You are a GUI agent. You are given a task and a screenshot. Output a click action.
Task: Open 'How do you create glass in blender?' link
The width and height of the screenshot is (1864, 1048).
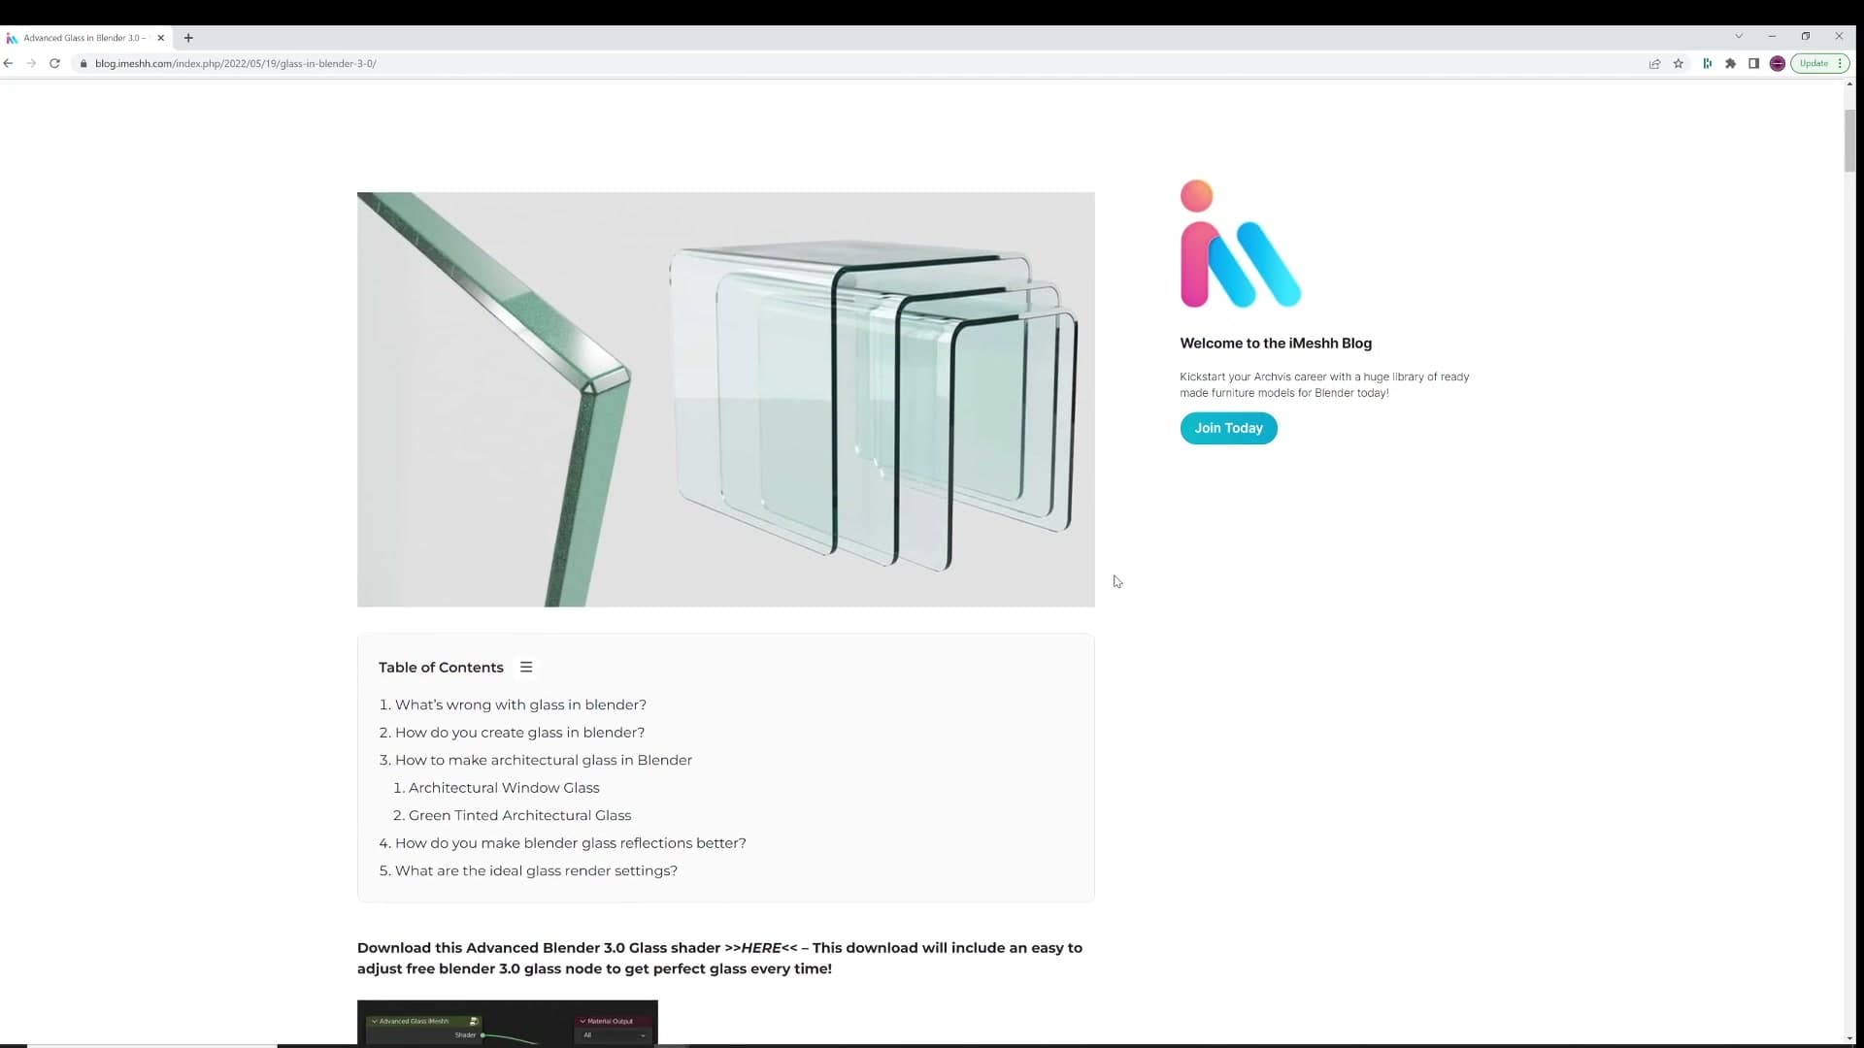coord(519,733)
